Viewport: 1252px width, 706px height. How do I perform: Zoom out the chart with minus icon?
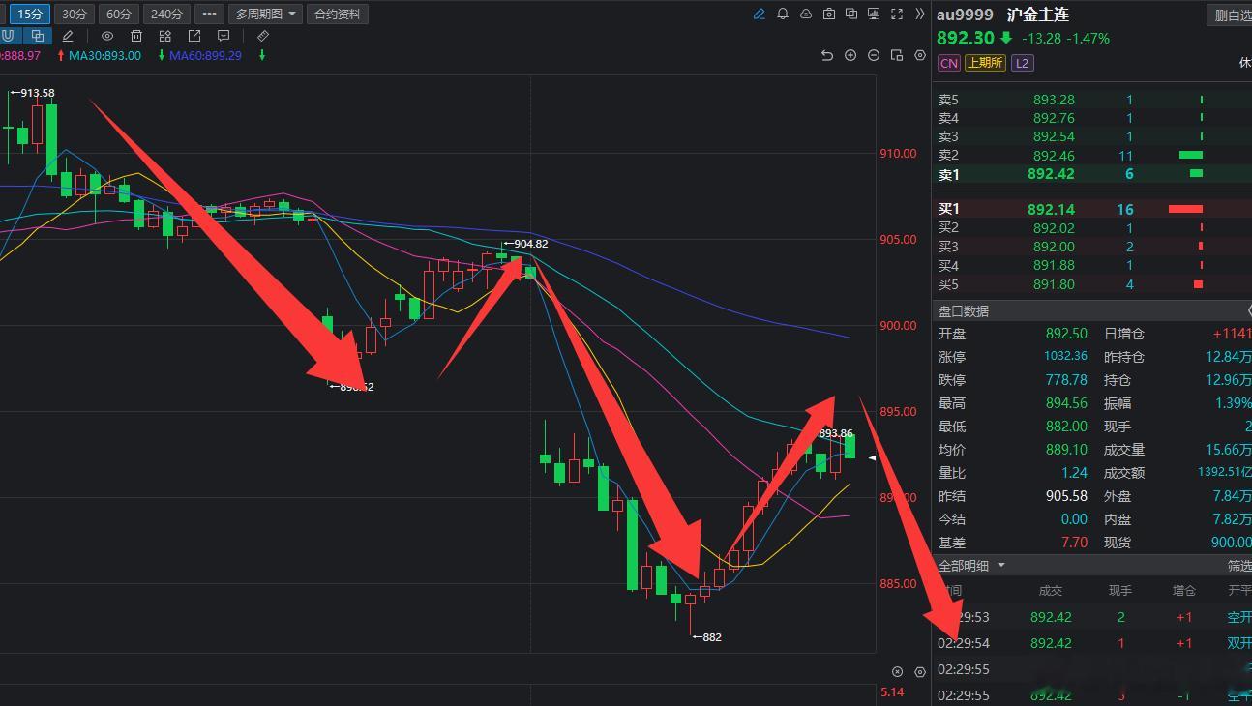(874, 55)
